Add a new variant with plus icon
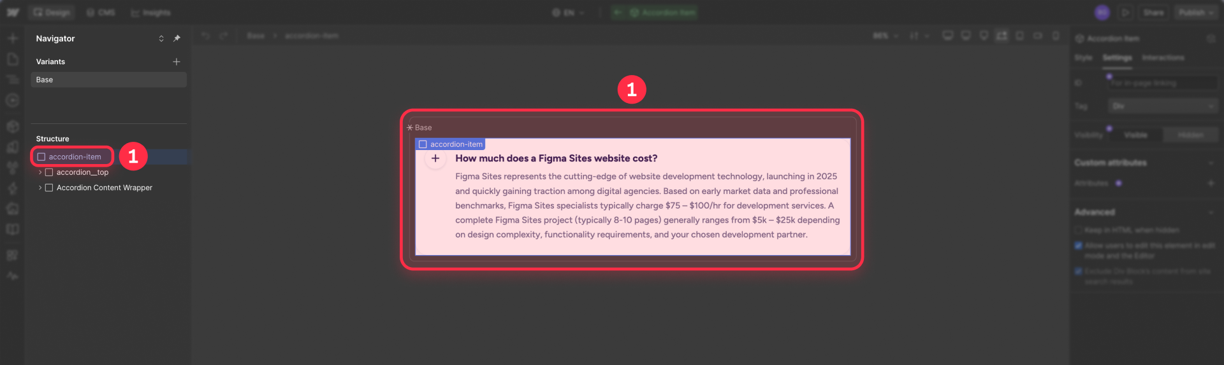1224x365 pixels. (177, 62)
